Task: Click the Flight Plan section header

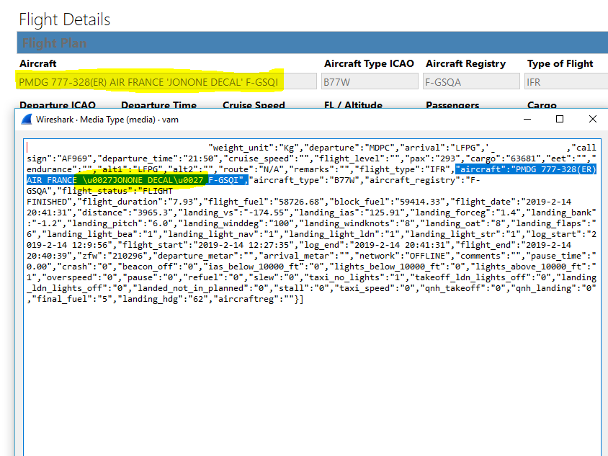Action: (x=313, y=43)
